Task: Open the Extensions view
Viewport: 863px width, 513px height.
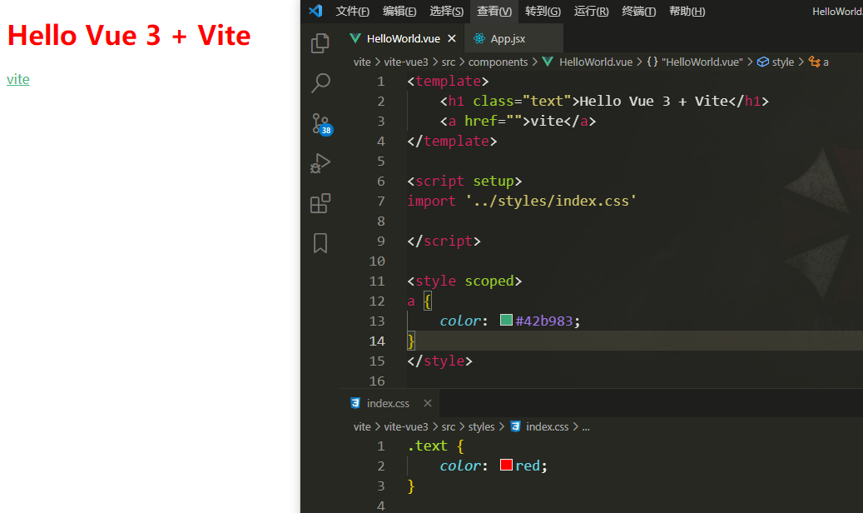Action: 320,203
